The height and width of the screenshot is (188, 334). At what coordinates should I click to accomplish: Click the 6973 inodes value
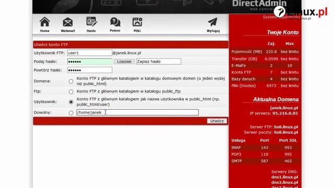coord(271,86)
